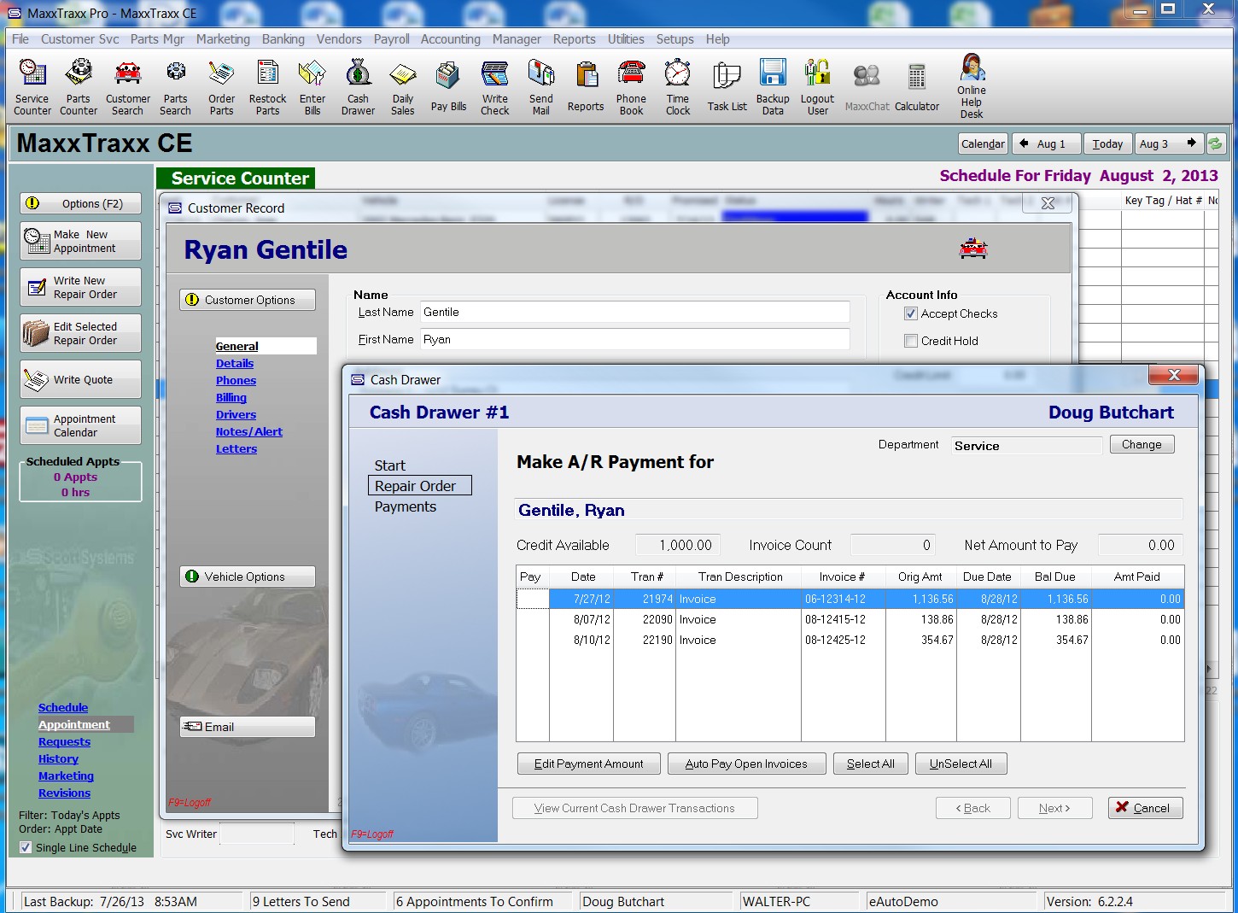This screenshot has width=1238, height=913.
Task: Click the Write Quote button
Action: 81,379
